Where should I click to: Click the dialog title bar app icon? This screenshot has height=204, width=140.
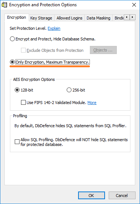tap(4, 5)
